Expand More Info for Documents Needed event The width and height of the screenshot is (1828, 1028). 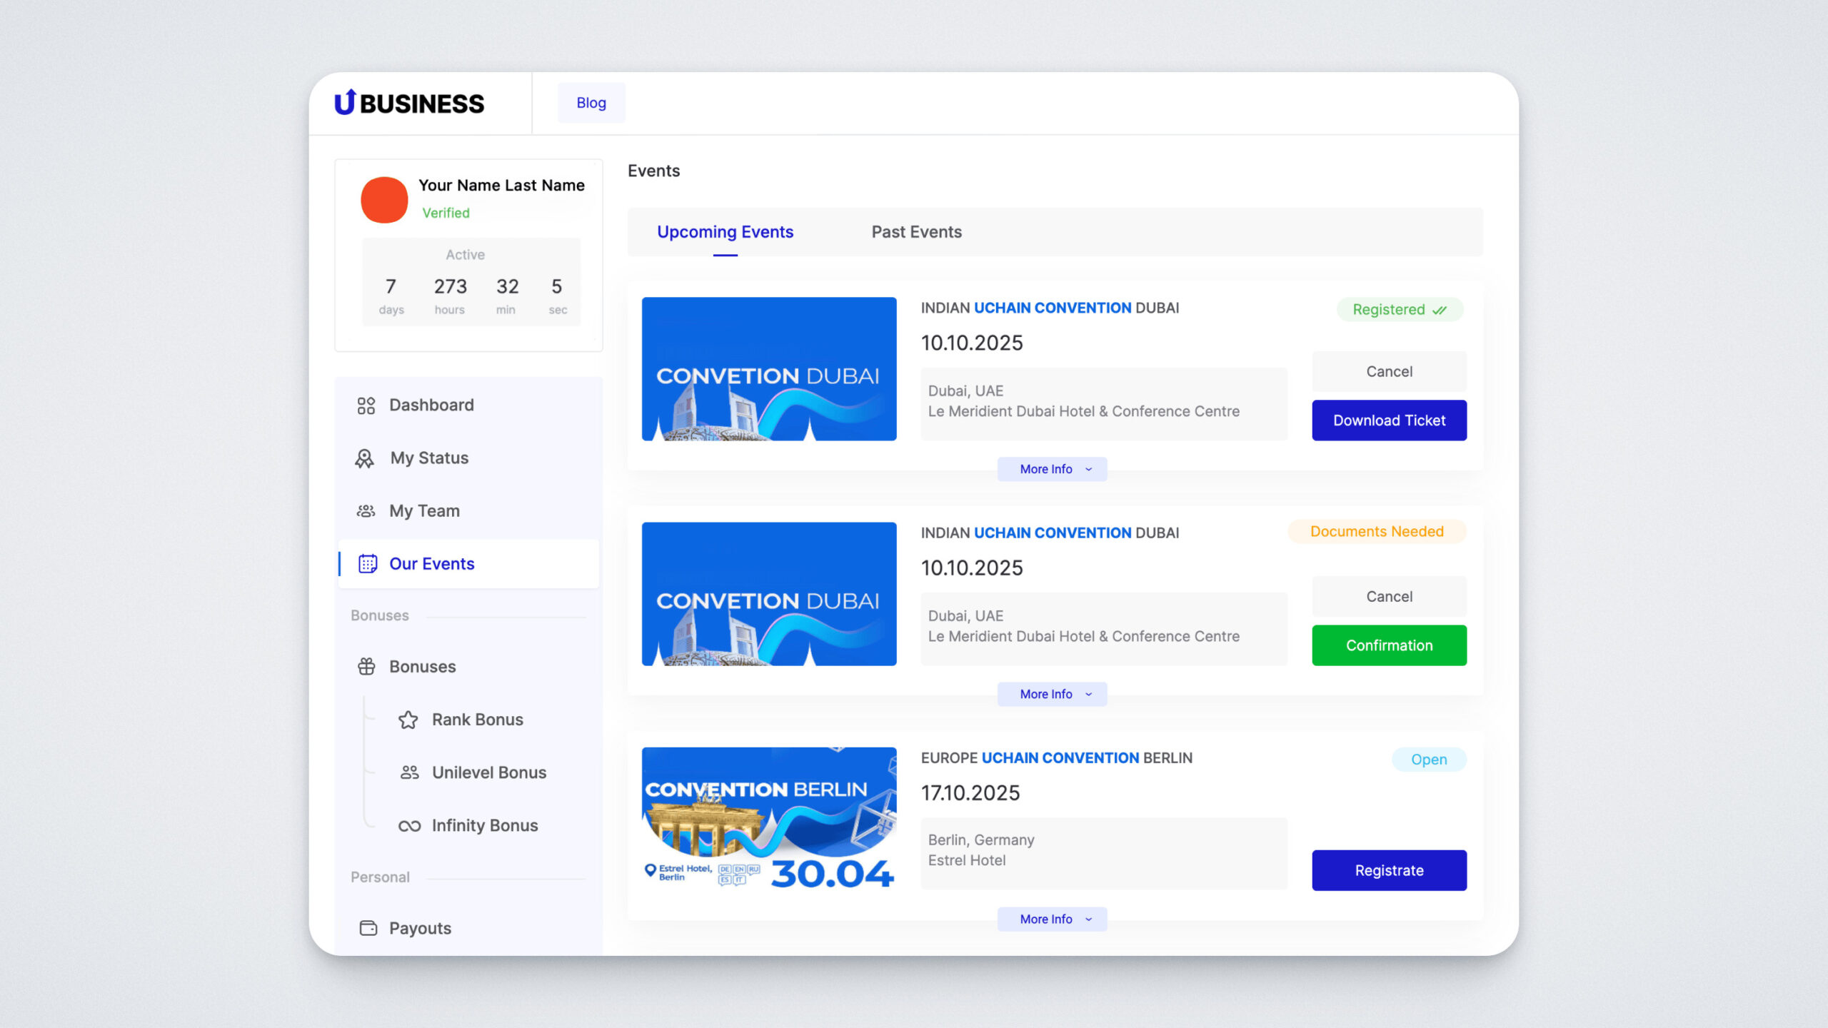(1052, 694)
